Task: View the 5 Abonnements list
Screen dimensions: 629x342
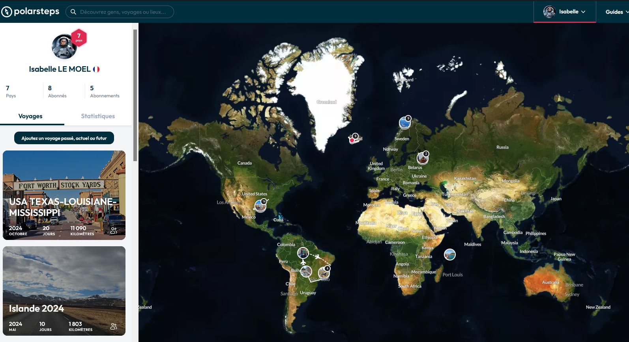Action: (105, 91)
